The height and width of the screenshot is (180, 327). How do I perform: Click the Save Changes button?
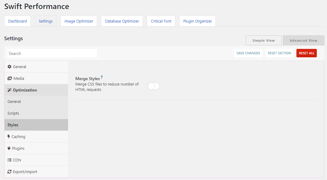click(x=248, y=53)
